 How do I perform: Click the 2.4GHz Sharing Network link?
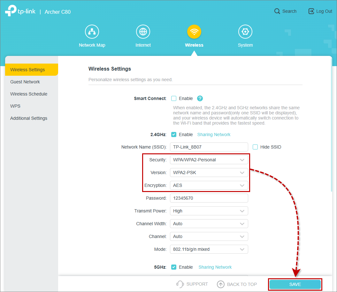coord(214,134)
